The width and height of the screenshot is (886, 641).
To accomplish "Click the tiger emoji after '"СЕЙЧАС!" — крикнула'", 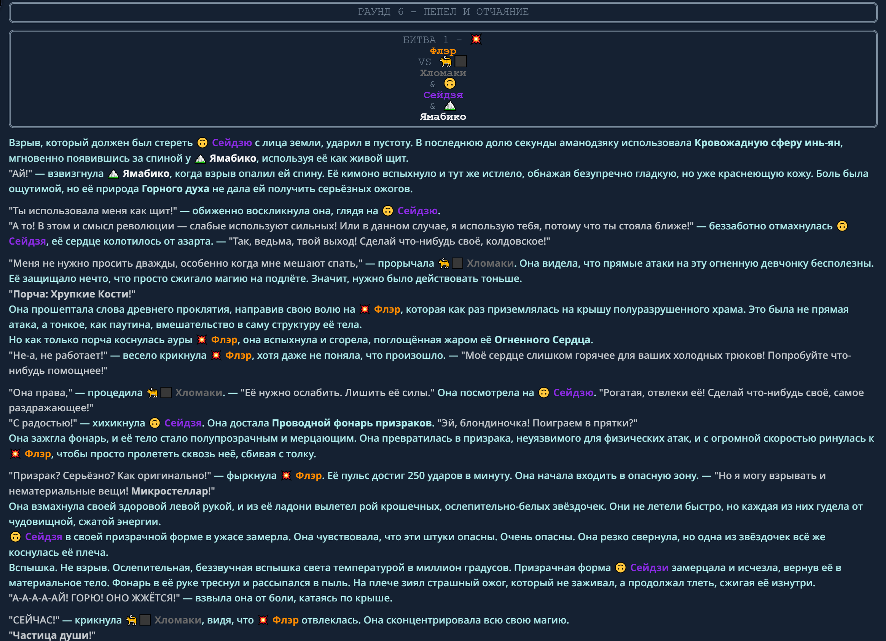I will tap(132, 620).
